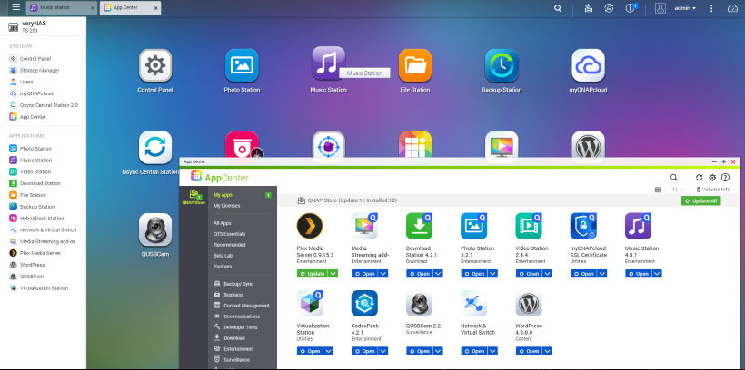The height and width of the screenshot is (370, 745).
Task: Click Network & Virtual Switch app thumbnail
Action: pyautogui.click(x=473, y=304)
